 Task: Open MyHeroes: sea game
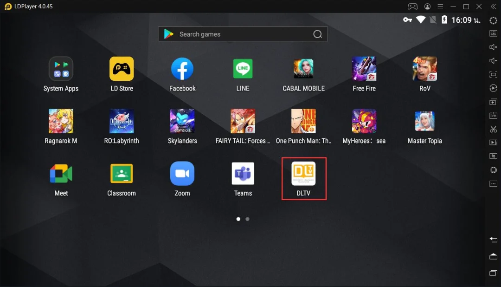click(x=364, y=121)
